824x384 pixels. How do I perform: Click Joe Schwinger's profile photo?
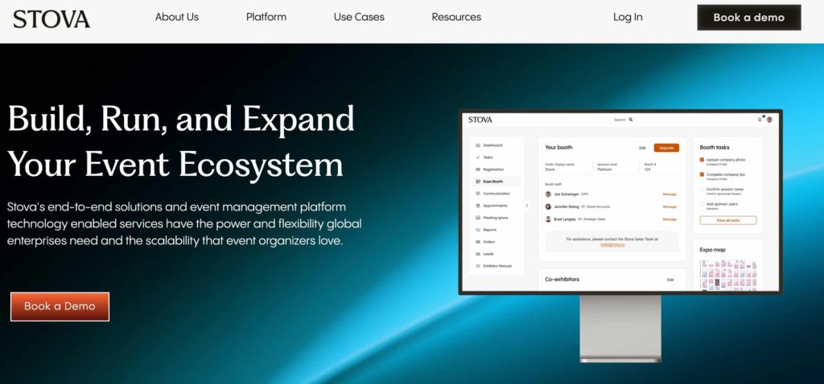pos(549,194)
